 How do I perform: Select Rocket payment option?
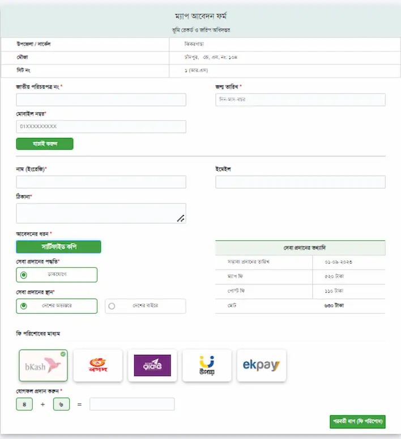(152, 365)
